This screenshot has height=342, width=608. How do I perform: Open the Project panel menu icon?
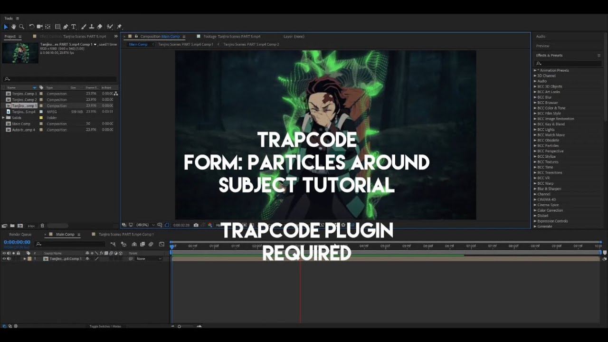pos(20,37)
